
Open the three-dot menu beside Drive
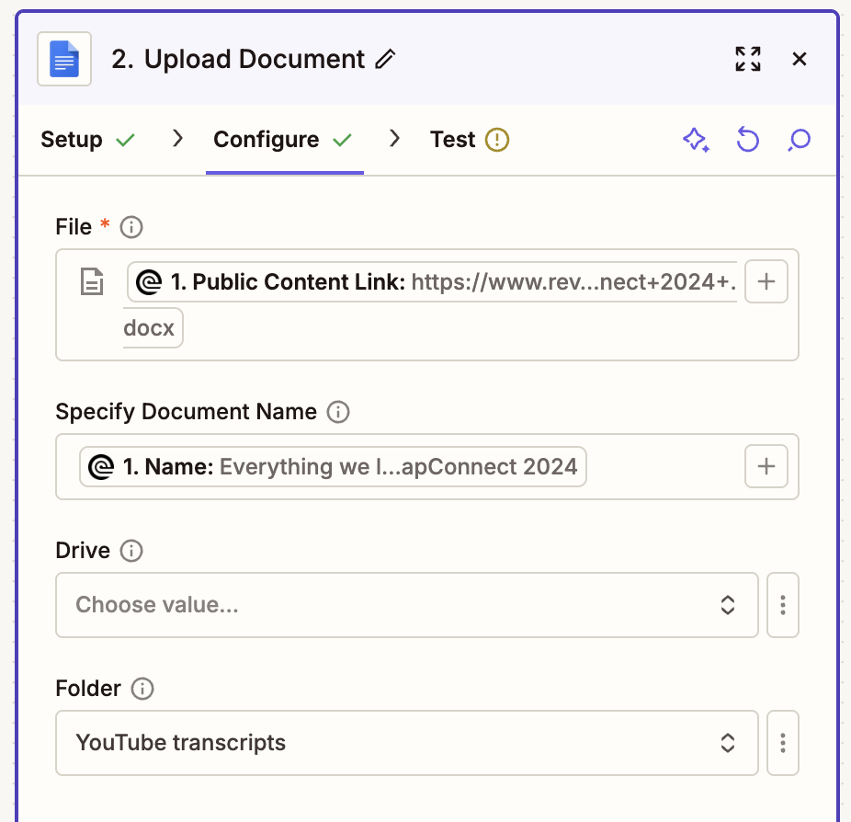[x=783, y=605]
